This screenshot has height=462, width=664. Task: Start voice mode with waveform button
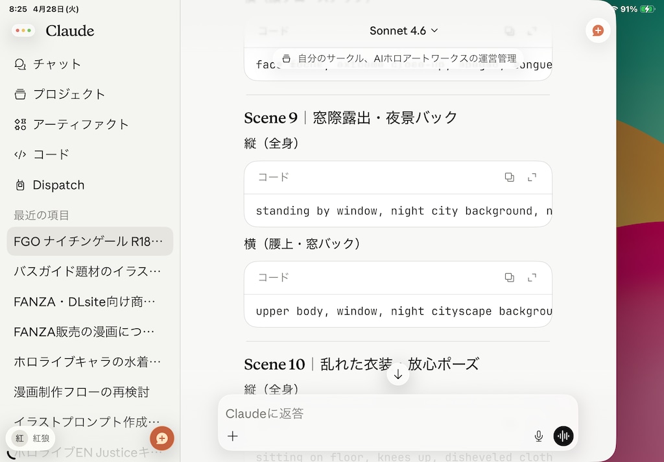pos(563,436)
